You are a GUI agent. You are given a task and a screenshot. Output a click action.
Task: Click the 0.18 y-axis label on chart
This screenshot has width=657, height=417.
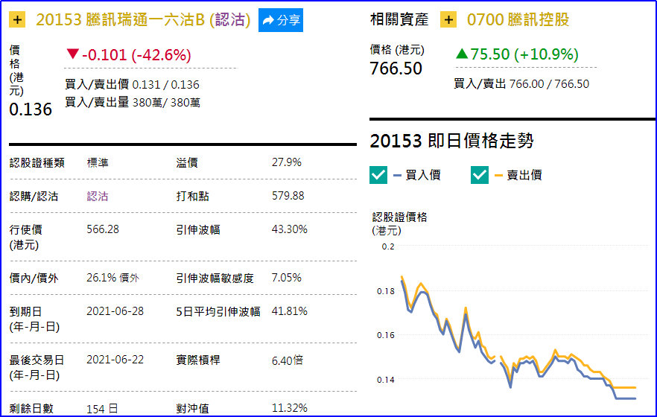[x=386, y=291]
